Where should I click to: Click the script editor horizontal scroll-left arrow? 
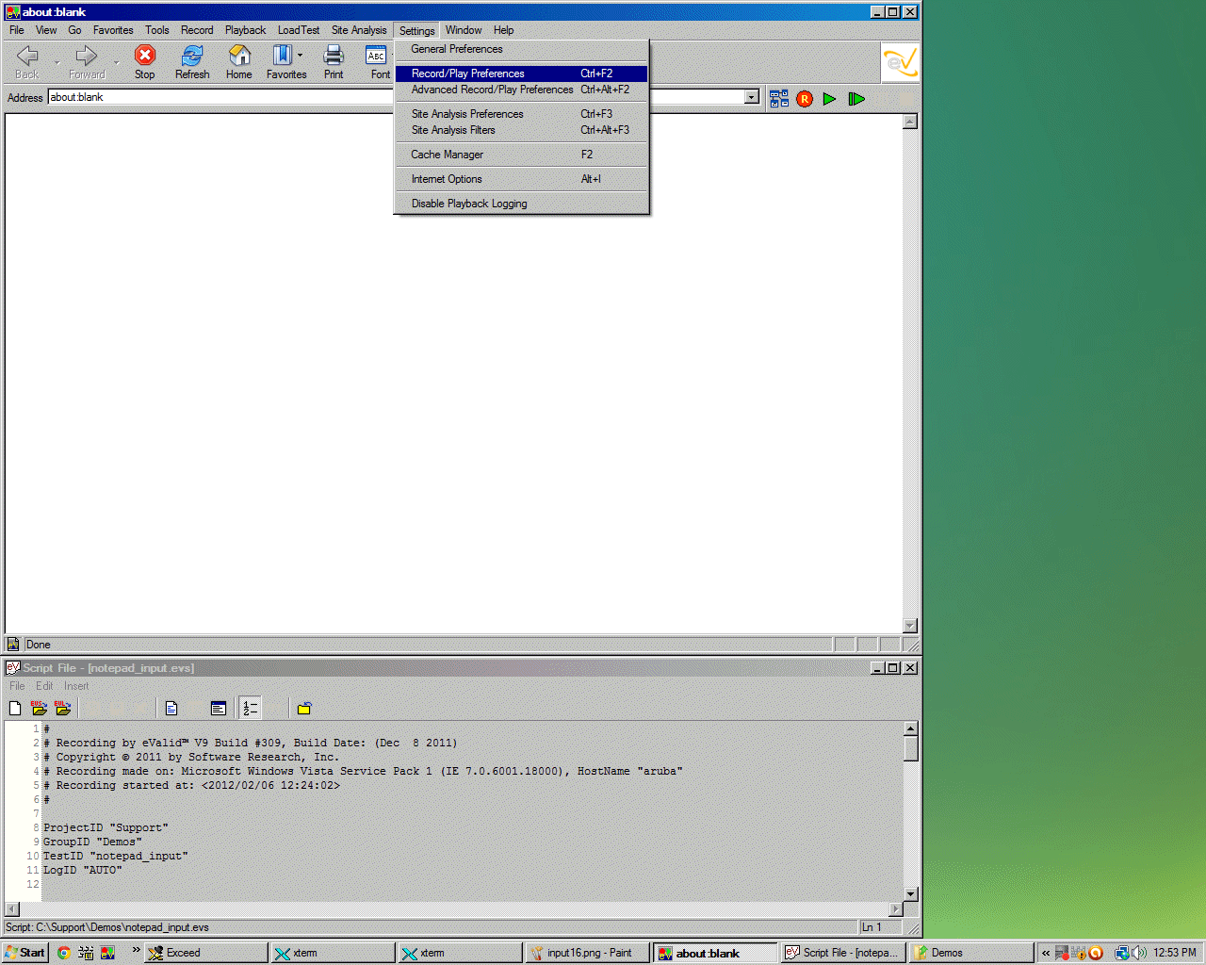(12, 909)
